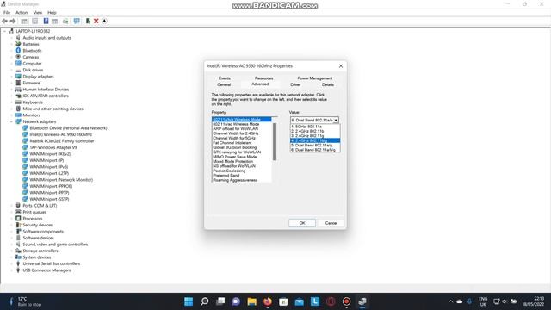Select Bluetooth category in device tree

point(32,51)
